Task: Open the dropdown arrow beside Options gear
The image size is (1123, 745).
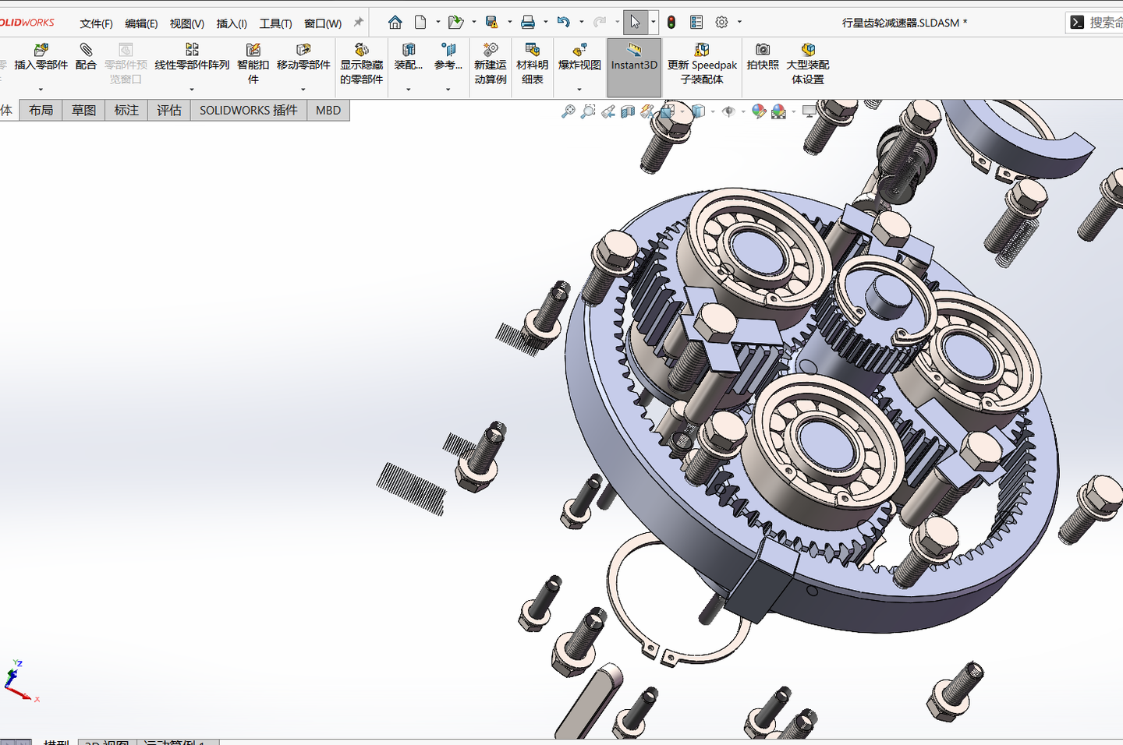Action: 739,22
